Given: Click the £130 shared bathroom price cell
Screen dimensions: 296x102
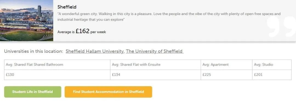Looking at the screenshot, I should coord(57,75).
